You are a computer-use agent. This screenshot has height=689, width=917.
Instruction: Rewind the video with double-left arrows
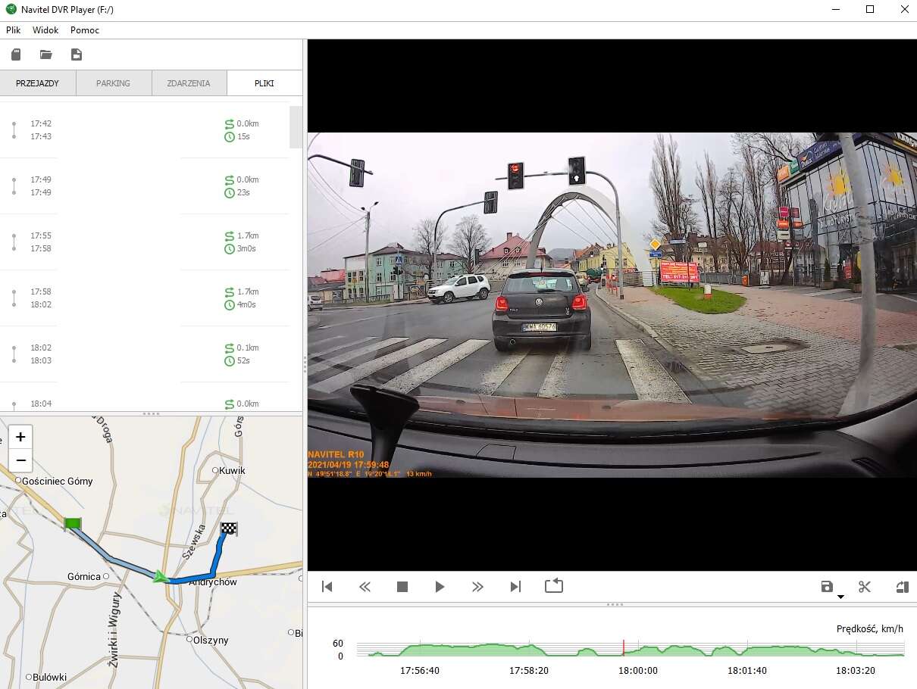365,587
